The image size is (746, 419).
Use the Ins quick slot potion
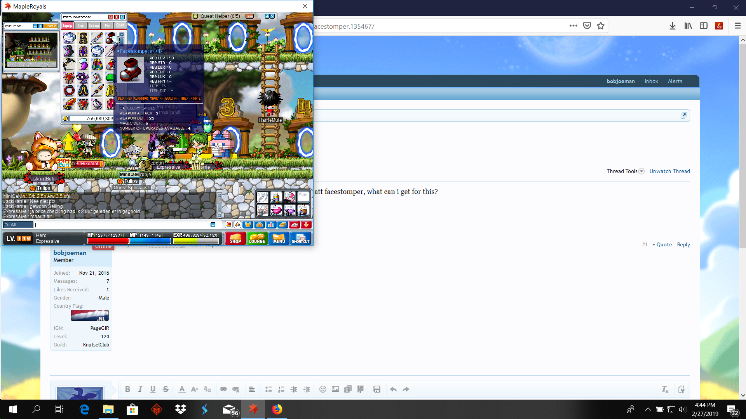tap(276, 197)
